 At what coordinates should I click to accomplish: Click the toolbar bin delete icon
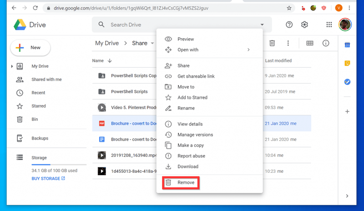pyautogui.click(x=272, y=43)
